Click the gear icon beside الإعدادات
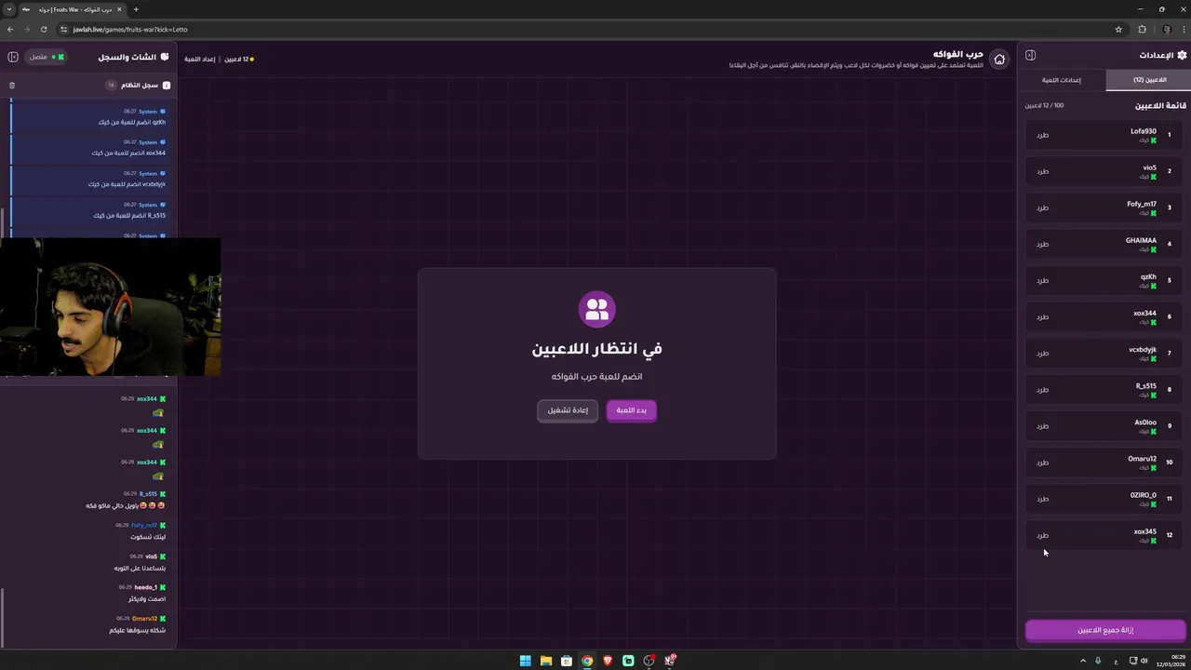 pos(1182,55)
